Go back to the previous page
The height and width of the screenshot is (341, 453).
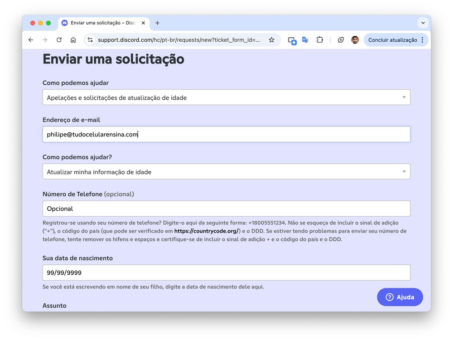pos(31,40)
